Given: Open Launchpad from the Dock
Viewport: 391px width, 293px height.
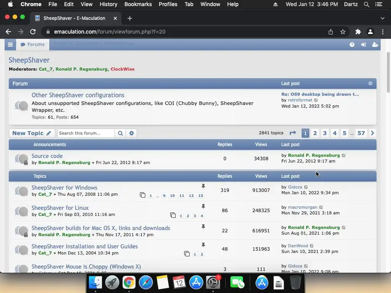Looking at the screenshot, I should 112,283.
